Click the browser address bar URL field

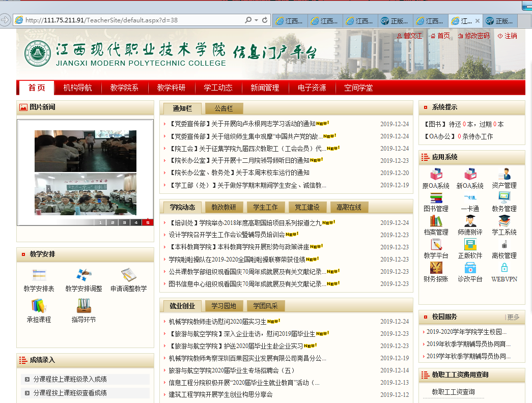pyautogui.click(x=132, y=20)
